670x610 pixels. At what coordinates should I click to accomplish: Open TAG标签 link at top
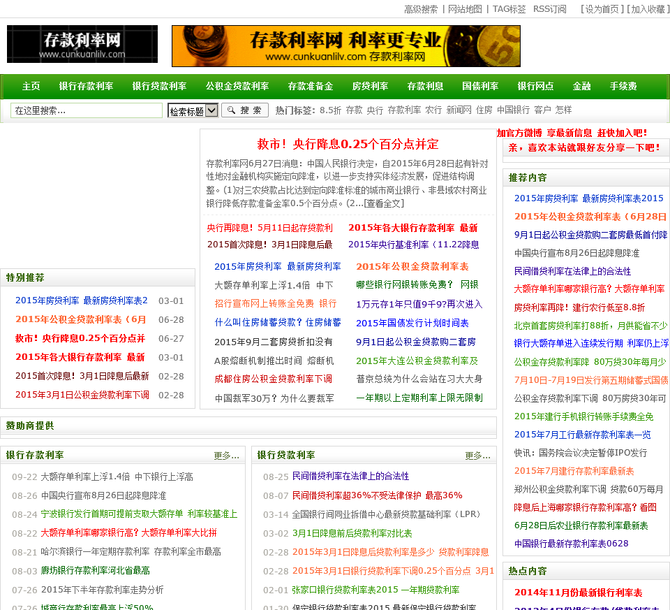pos(509,9)
